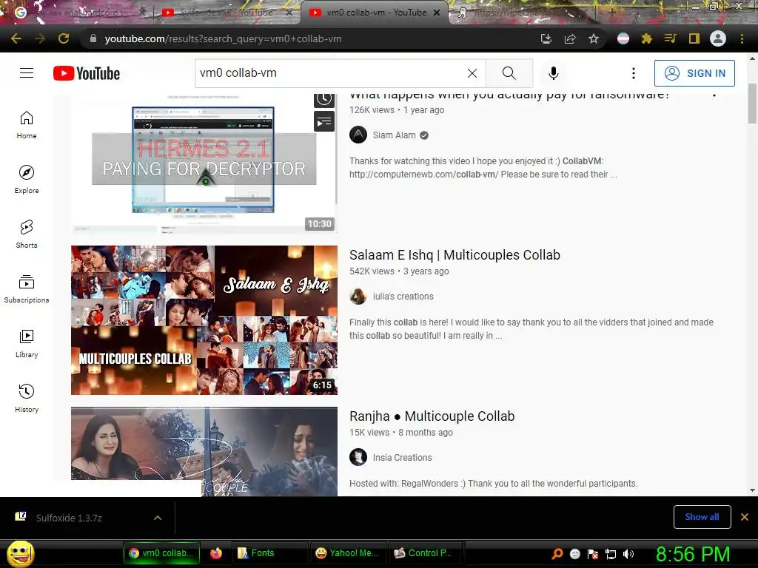Close the vm0 collab-vm tab
The height and width of the screenshot is (568, 758).
[437, 13]
